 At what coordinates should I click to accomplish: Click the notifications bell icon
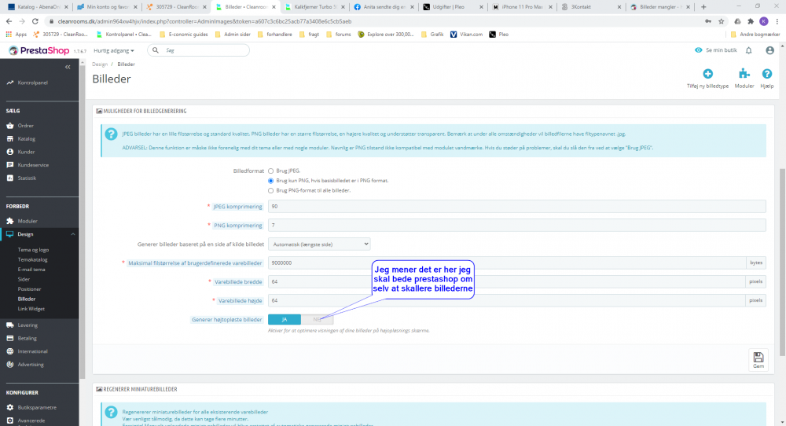pyautogui.click(x=748, y=50)
